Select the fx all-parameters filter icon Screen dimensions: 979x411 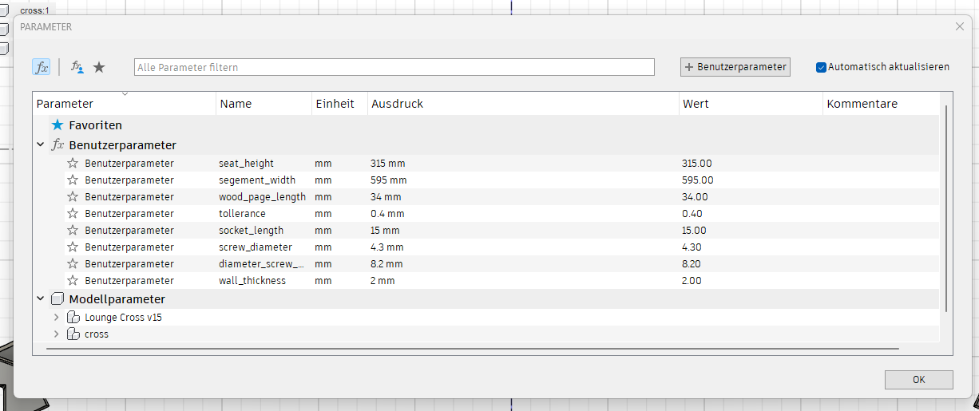pos(41,67)
